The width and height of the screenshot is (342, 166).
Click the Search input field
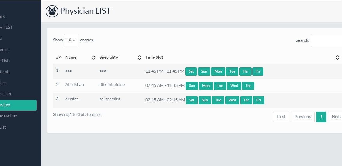coord(326,40)
